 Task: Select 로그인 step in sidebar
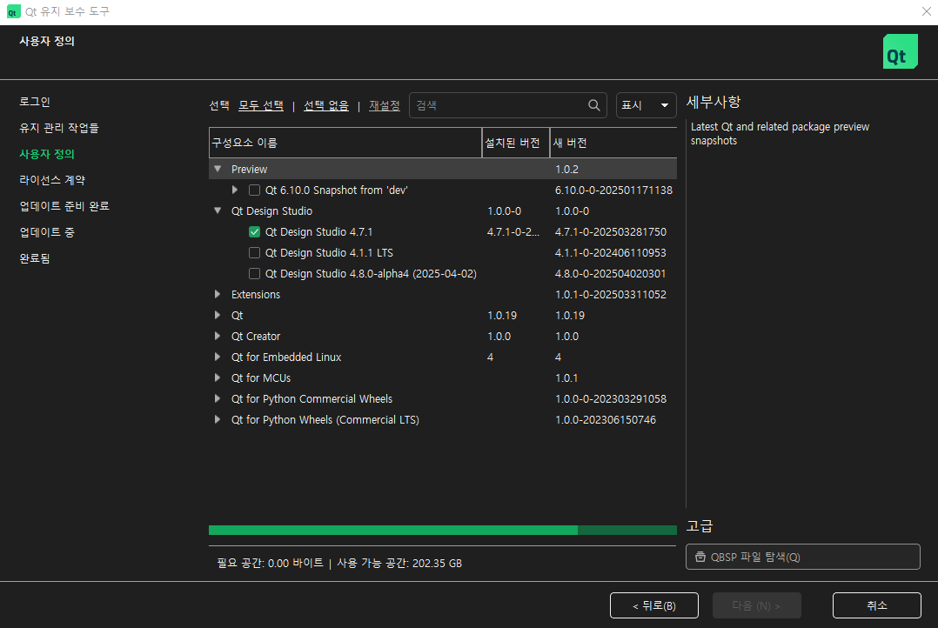click(x=35, y=102)
